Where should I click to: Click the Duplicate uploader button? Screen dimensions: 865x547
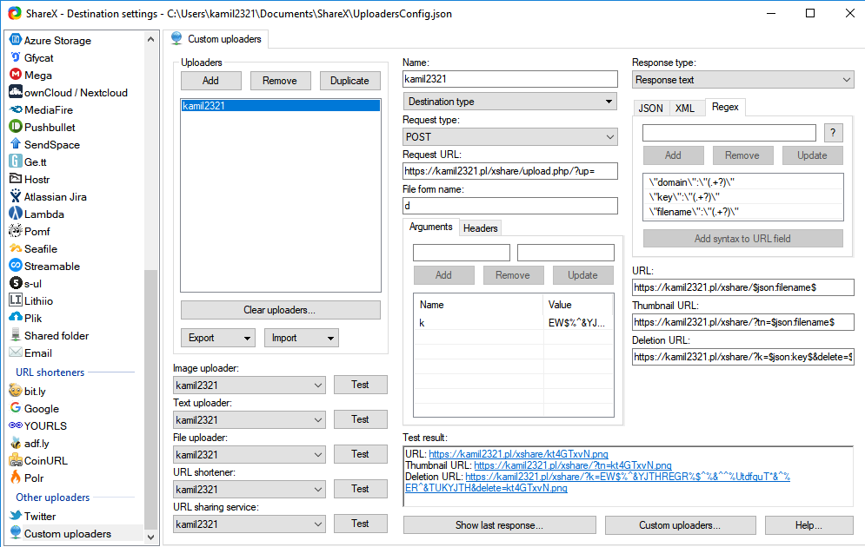pos(349,81)
